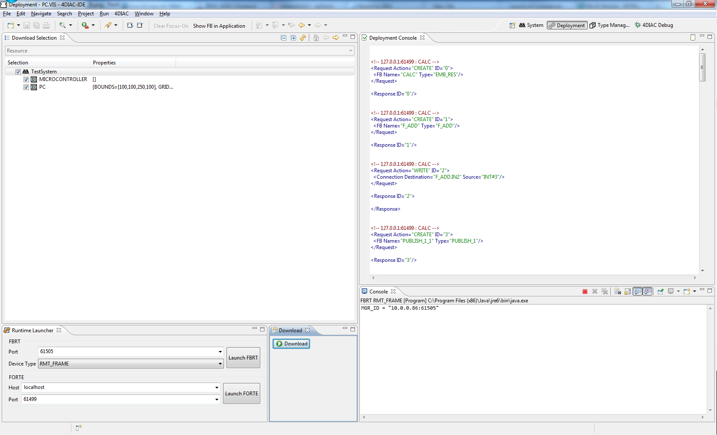Image resolution: width=717 pixels, height=435 pixels.
Task: Open the File menu
Action: pyautogui.click(x=7, y=14)
